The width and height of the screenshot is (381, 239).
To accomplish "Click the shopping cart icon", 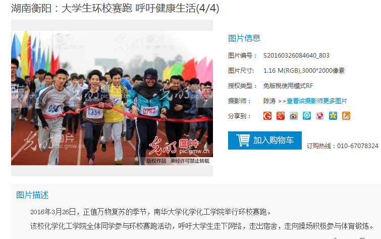I will tap(243, 140).
